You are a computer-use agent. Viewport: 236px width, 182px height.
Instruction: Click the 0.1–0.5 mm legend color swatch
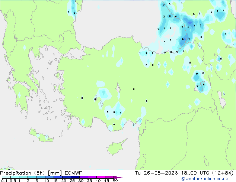[6, 177]
